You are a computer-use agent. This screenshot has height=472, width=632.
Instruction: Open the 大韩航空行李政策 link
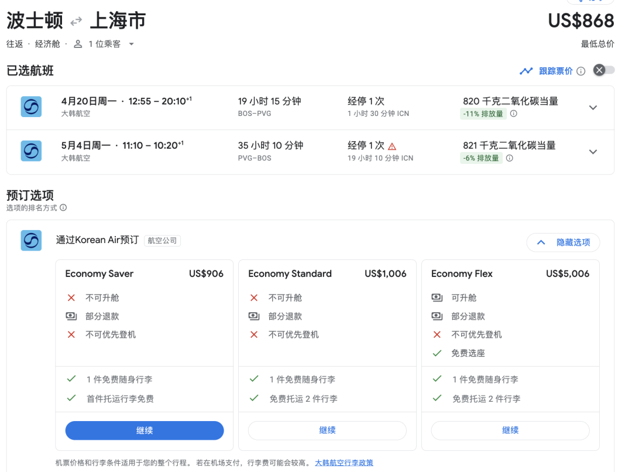click(x=344, y=463)
